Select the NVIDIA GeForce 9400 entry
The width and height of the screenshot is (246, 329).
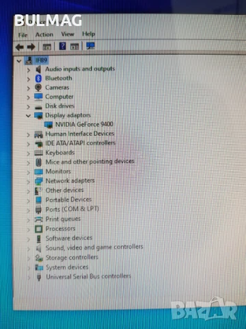pos(84,124)
